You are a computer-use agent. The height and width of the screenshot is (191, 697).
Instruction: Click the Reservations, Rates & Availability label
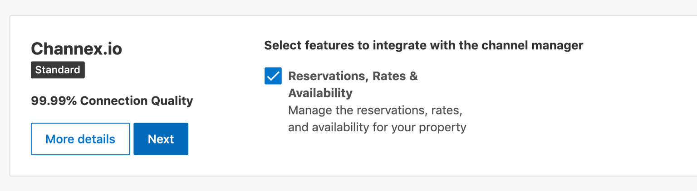click(353, 84)
